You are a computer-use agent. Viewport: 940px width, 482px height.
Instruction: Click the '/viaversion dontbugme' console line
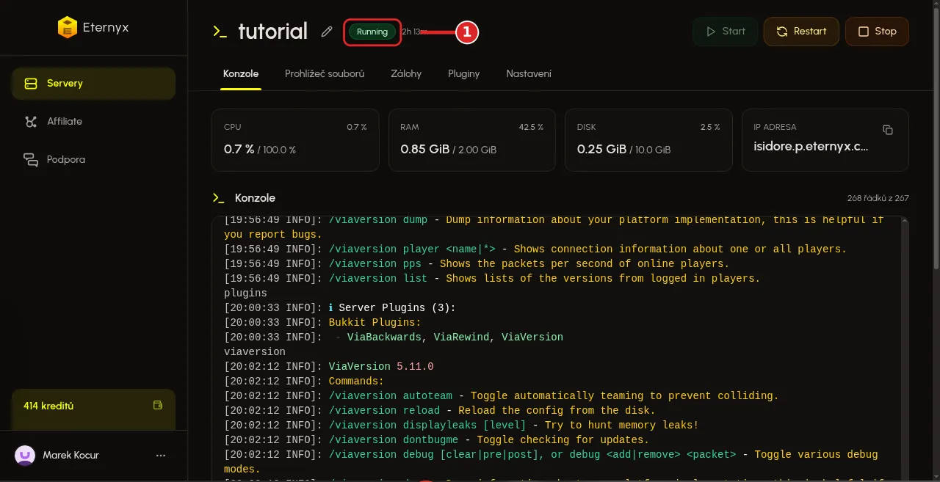[437, 440]
